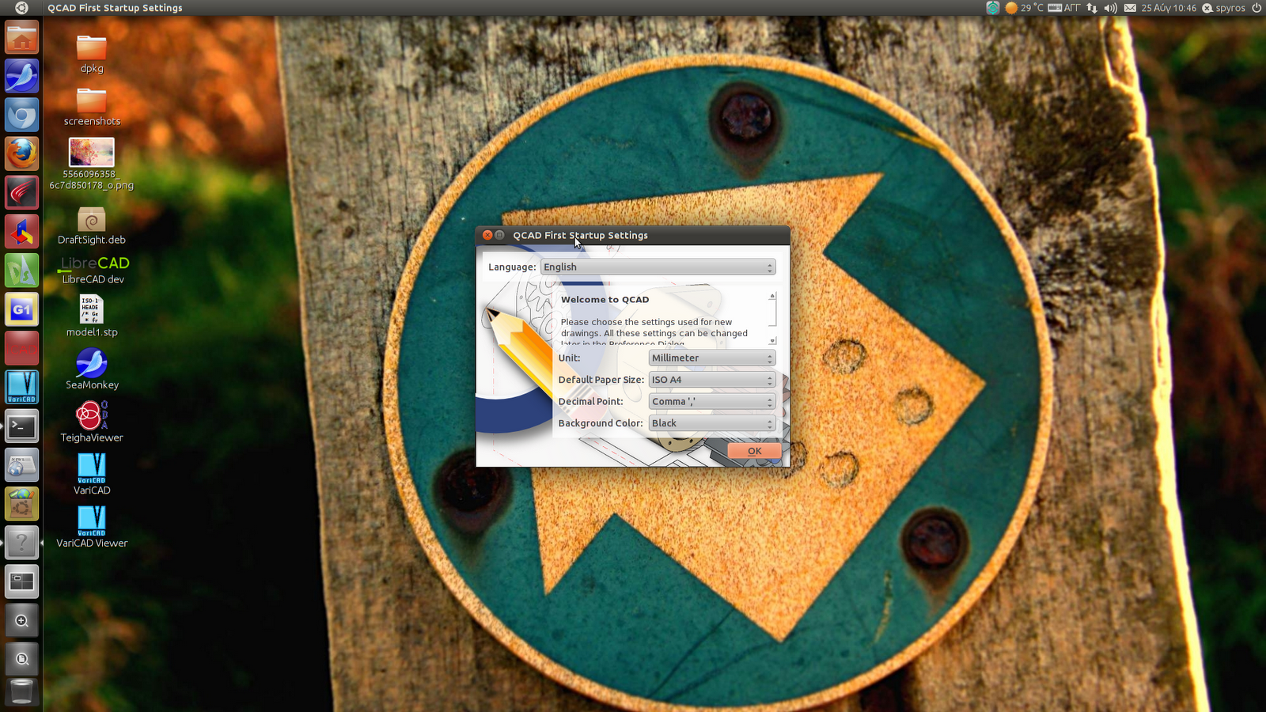Open the red-blue-yellow shapes app in the launcher
This screenshot has height=712, width=1266.
coord(21,231)
